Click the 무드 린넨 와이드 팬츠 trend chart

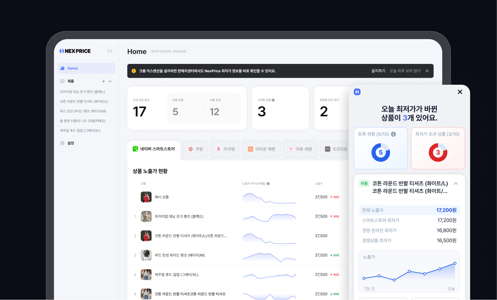coord(269,257)
